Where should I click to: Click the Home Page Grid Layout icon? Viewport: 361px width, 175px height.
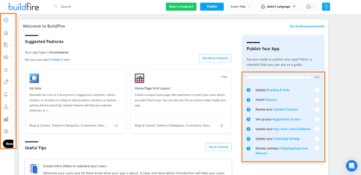coord(139,78)
